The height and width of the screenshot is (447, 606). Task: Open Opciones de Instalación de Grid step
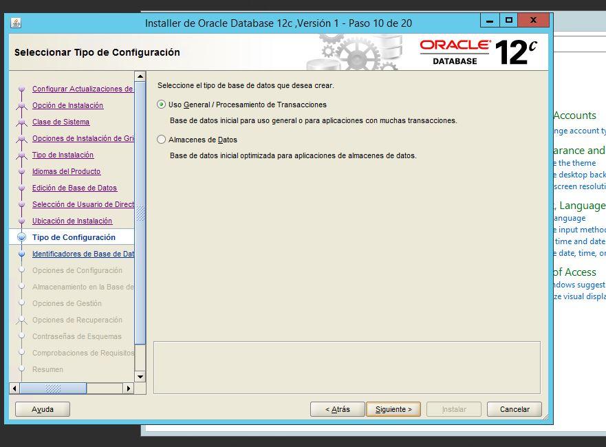[83, 138]
